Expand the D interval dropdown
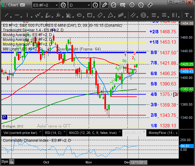This screenshot has height=166, width=195. (x=89, y=5)
